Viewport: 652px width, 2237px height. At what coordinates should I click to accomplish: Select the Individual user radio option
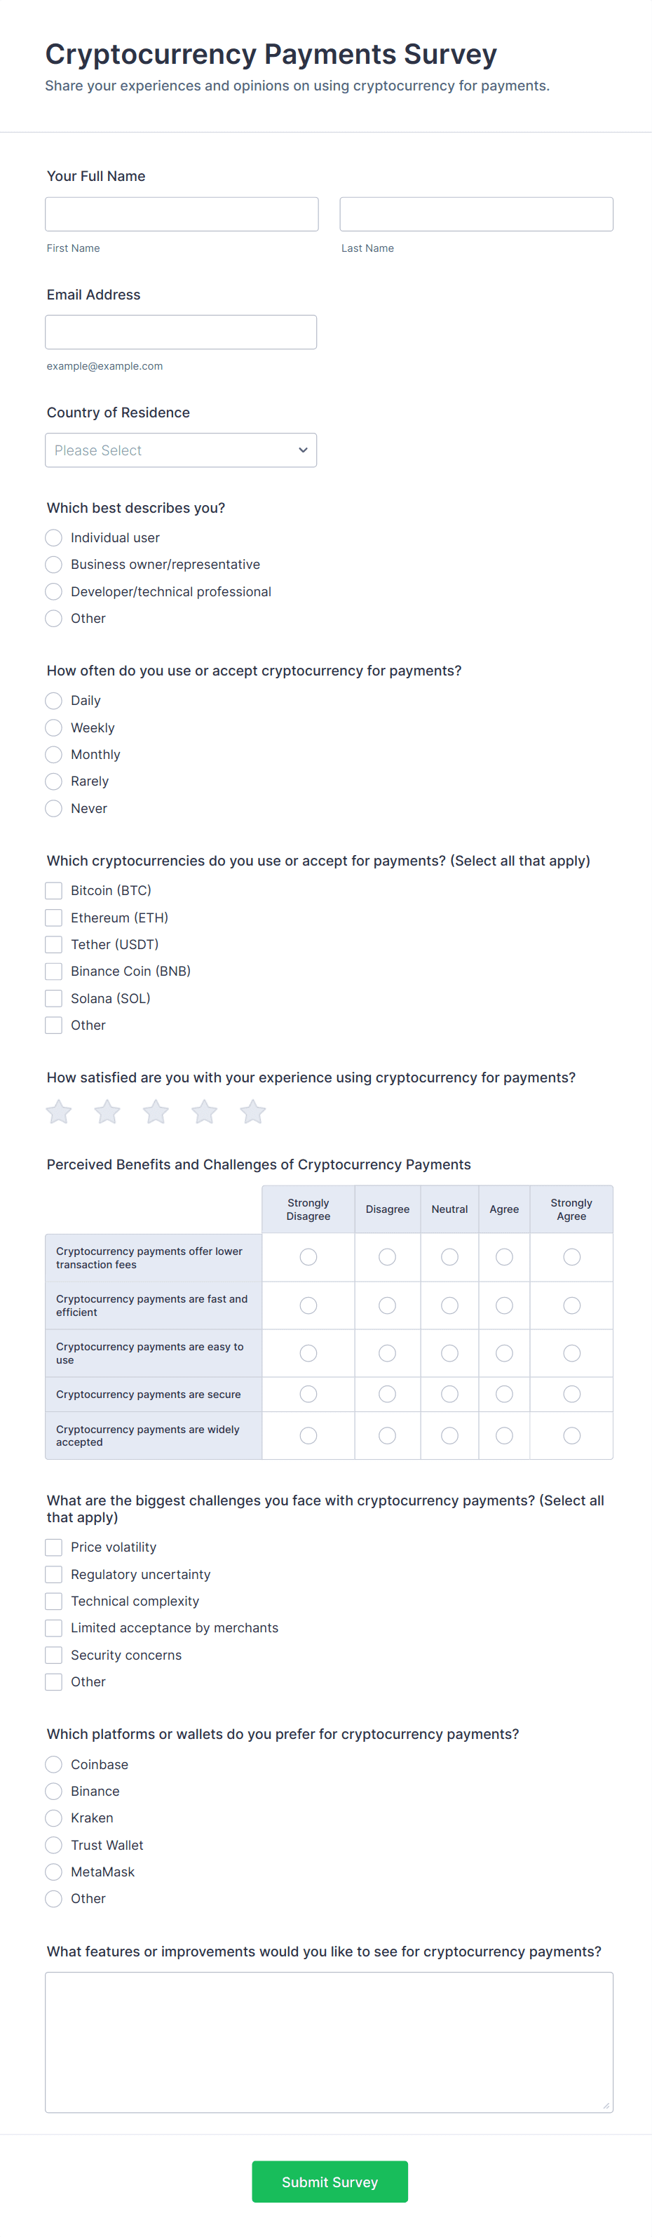(x=54, y=537)
